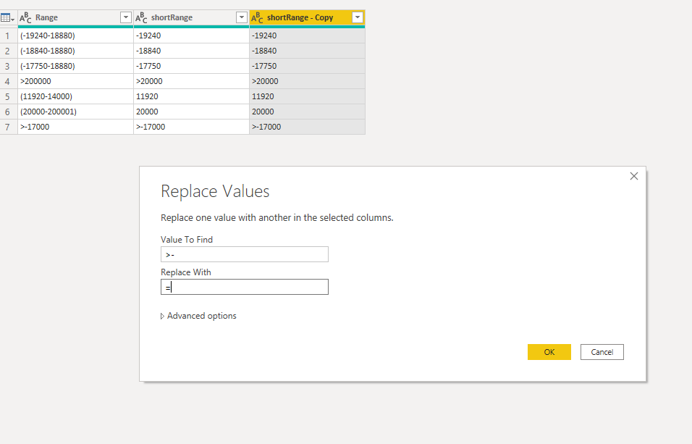Click -17750 cell in shortRange - Copy column
692x444 pixels.
307,66
